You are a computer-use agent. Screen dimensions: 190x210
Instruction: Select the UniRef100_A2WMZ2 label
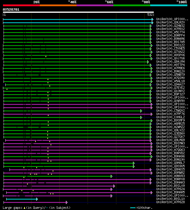[x=170, y=127]
